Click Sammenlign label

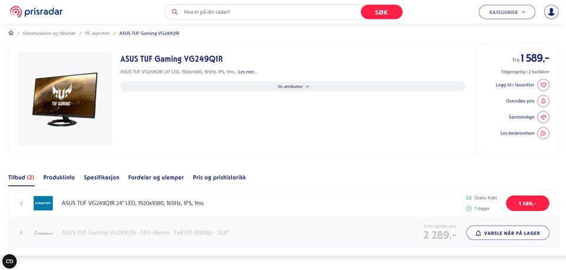coord(522,117)
